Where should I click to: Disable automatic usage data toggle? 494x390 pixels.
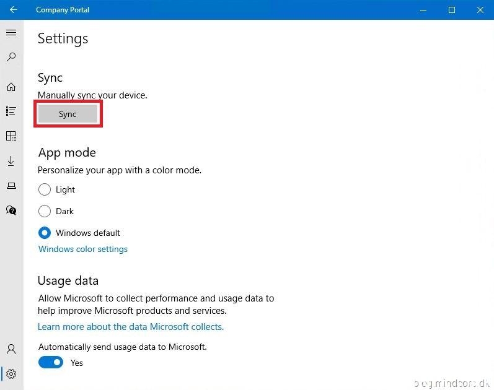click(x=51, y=363)
